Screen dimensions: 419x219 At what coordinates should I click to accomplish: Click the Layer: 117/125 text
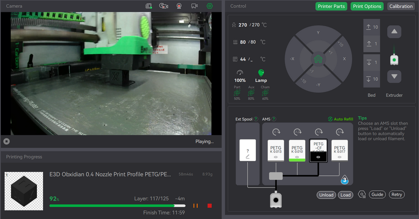[151, 199]
